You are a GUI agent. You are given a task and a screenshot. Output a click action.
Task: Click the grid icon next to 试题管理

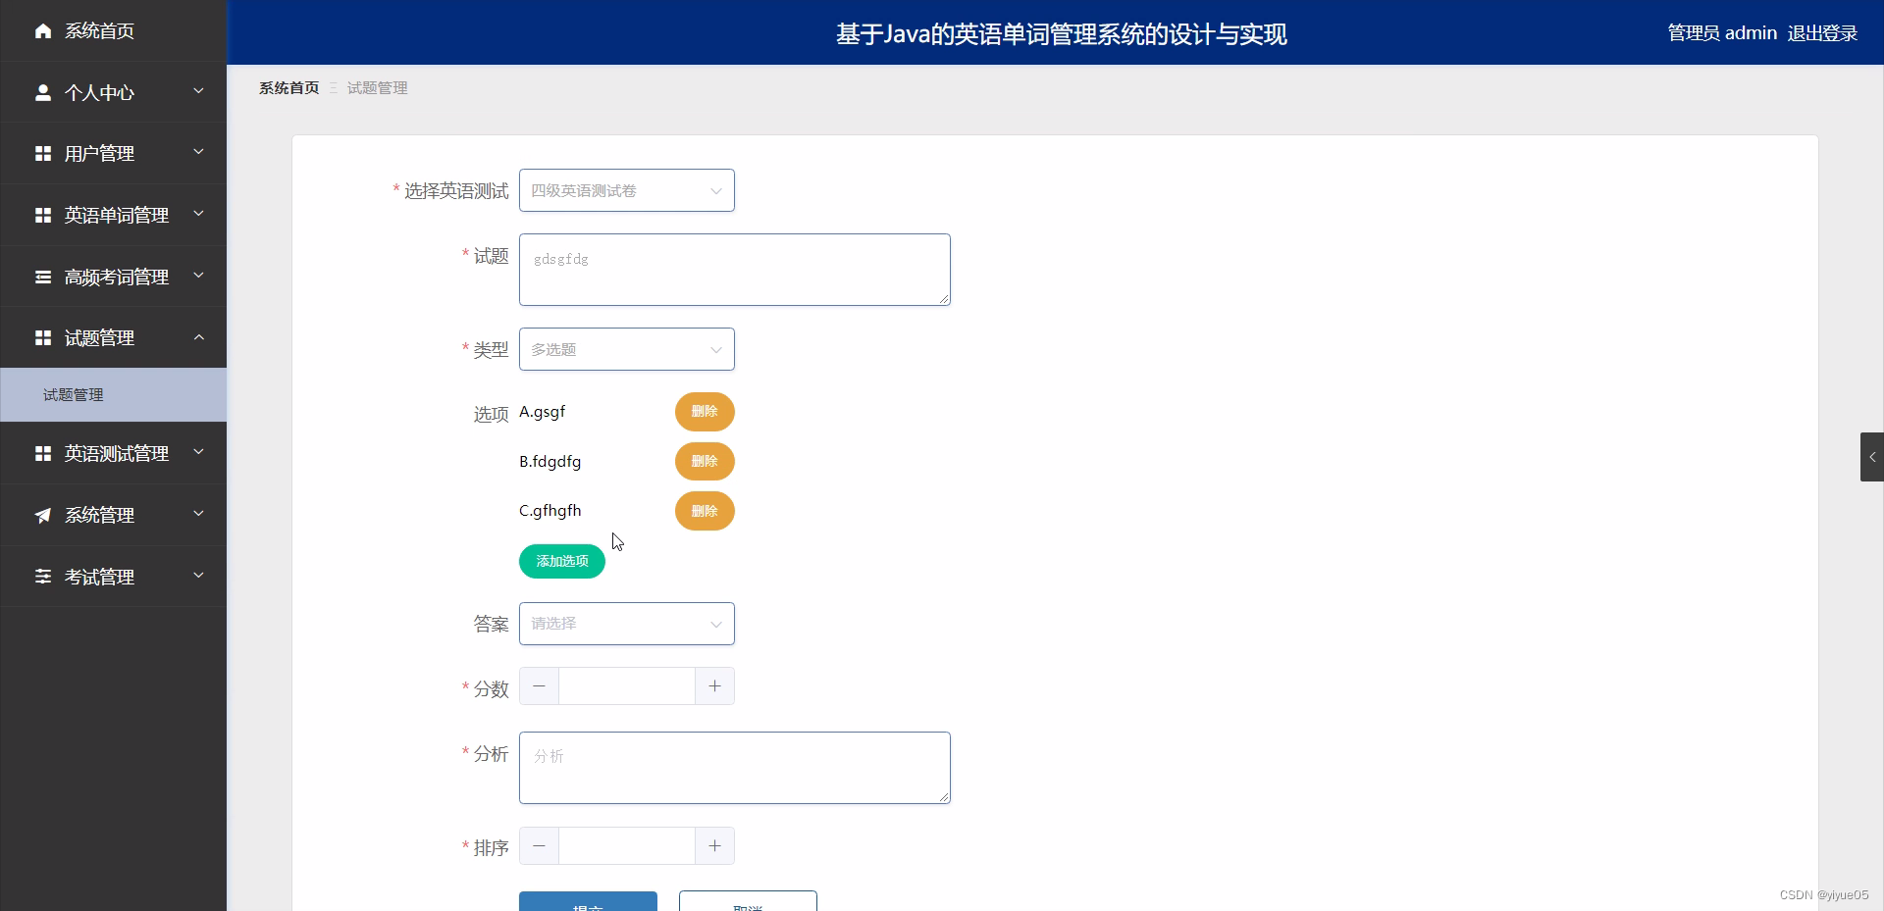click(x=41, y=337)
